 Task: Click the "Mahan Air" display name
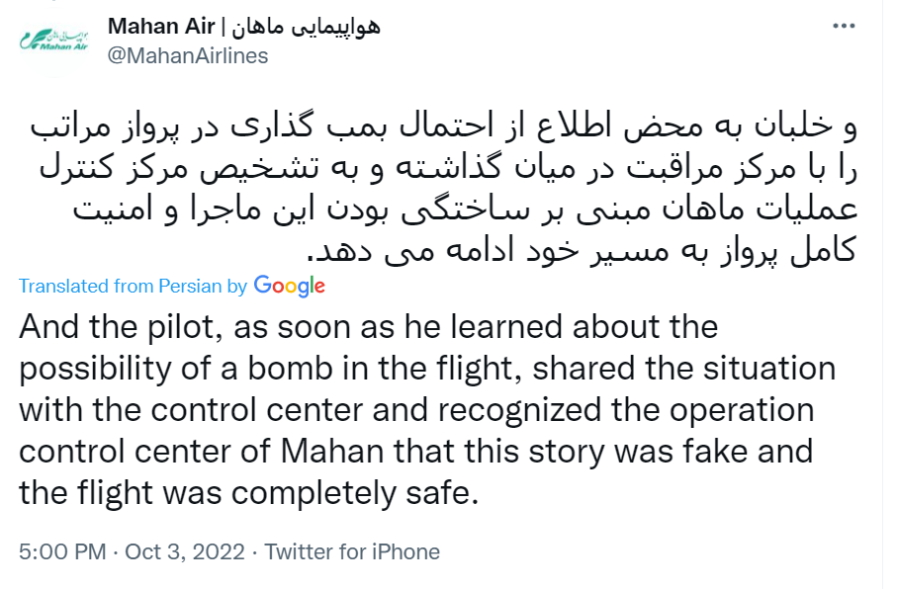coord(157,26)
